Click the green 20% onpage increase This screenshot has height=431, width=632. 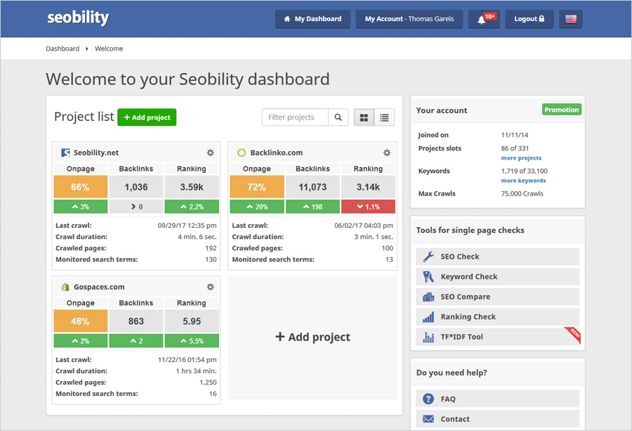[257, 207]
